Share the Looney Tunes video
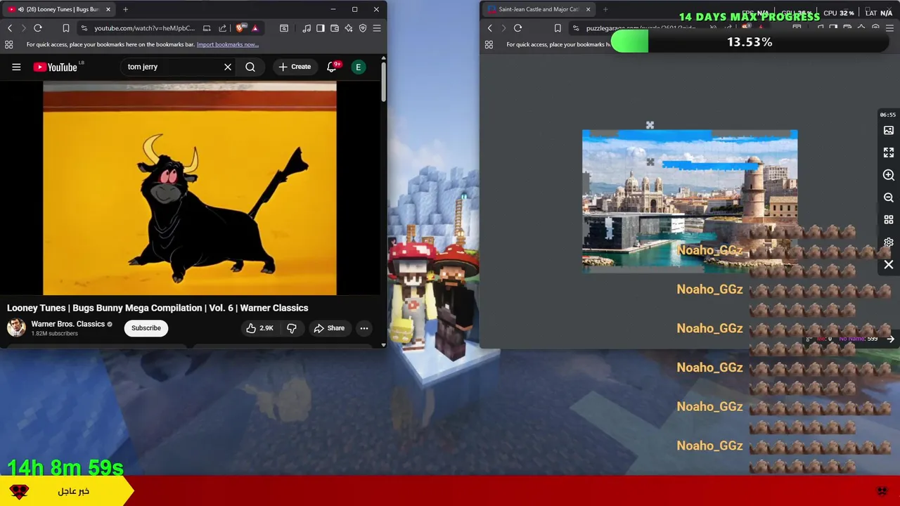The width and height of the screenshot is (900, 506). [x=329, y=328]
